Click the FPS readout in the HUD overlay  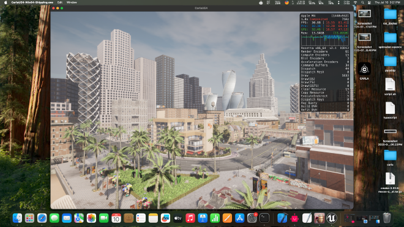click(x=324, y=23)
